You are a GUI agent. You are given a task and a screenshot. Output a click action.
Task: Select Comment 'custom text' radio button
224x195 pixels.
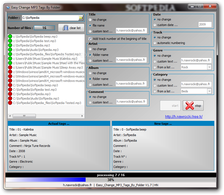coord(90,102)
